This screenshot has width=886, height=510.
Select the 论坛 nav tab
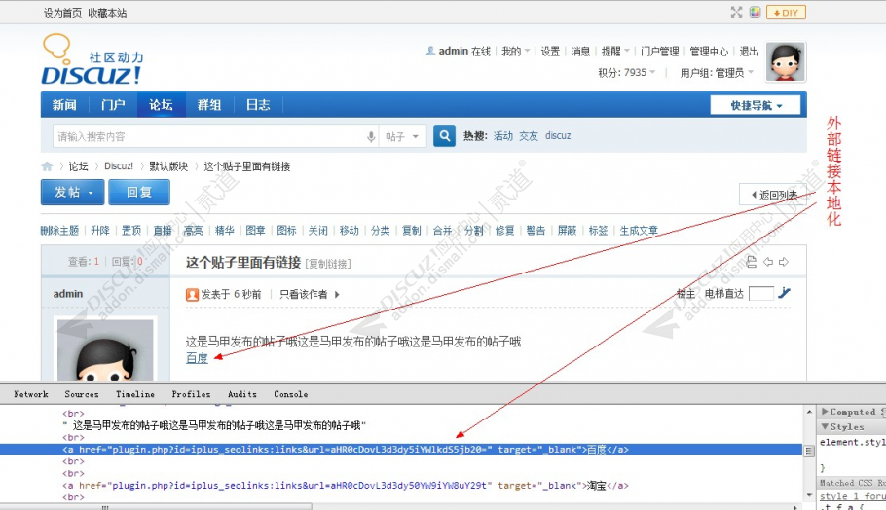161,104
